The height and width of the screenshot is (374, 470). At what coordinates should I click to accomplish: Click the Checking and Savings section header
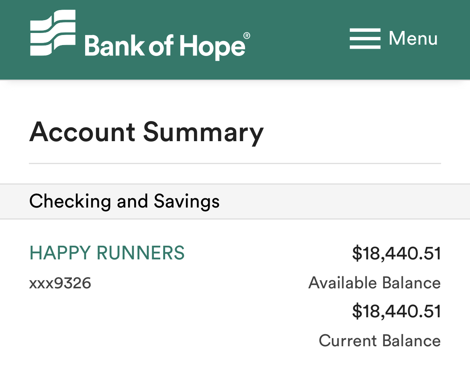coord(125,201)
